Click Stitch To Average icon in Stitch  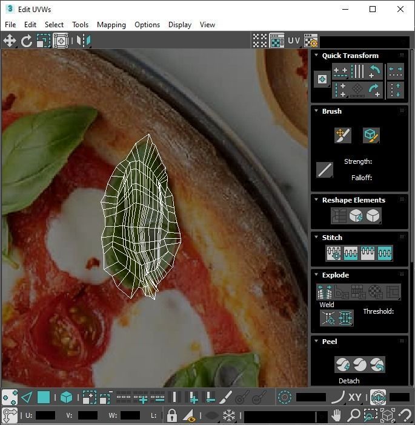click(351, 253)
